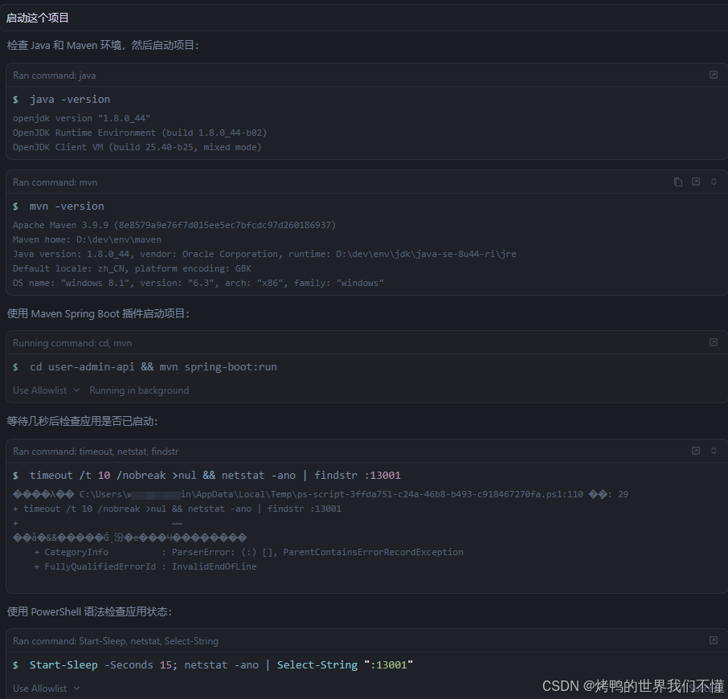The height and width of the screenshot is (699, 728).
Task: Click openjdk version "1.8.0_44" output line
Action: pos(81,118)
